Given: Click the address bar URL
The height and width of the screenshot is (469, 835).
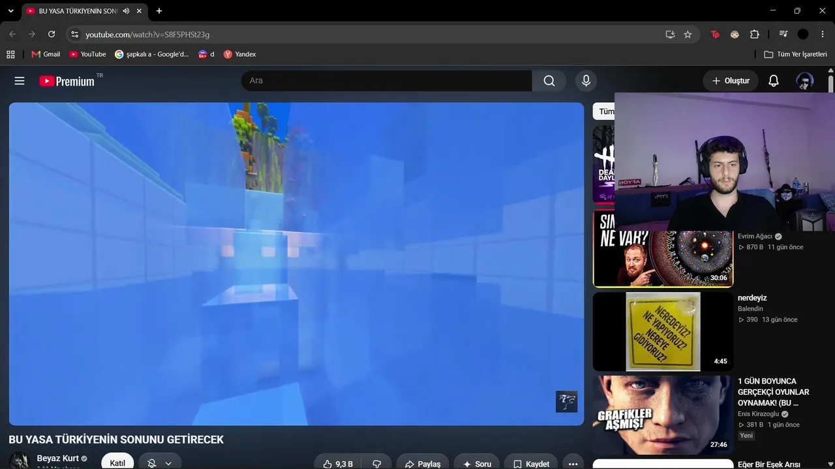Looking at the screenshot, I should 147,35.
